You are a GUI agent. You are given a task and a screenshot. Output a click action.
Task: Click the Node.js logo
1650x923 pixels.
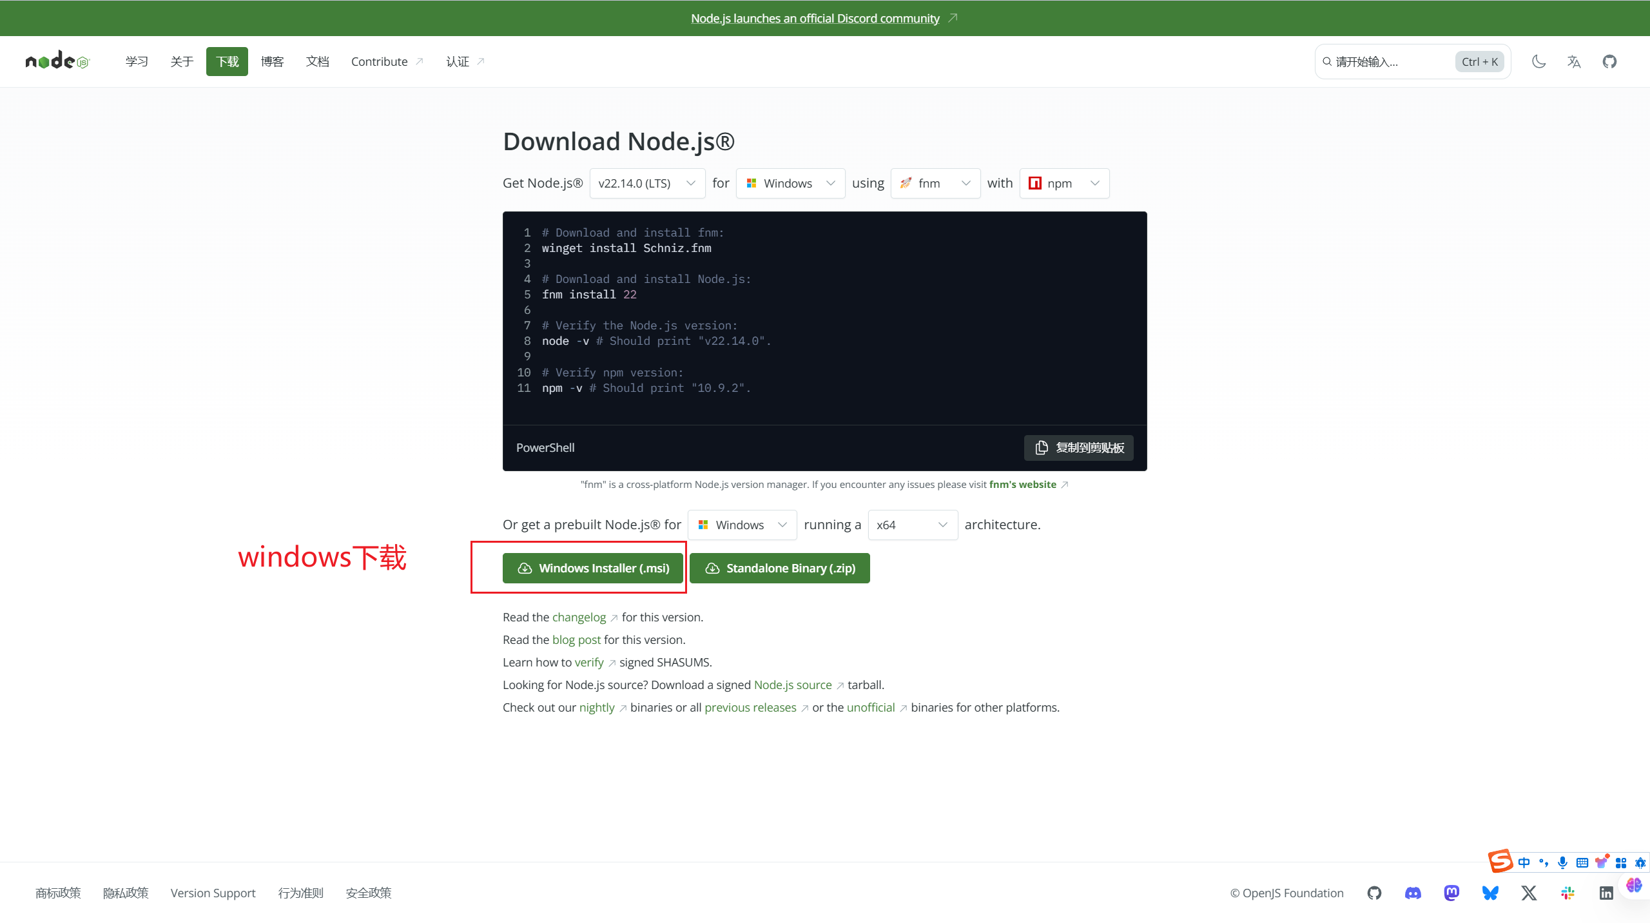pos(57,61)
